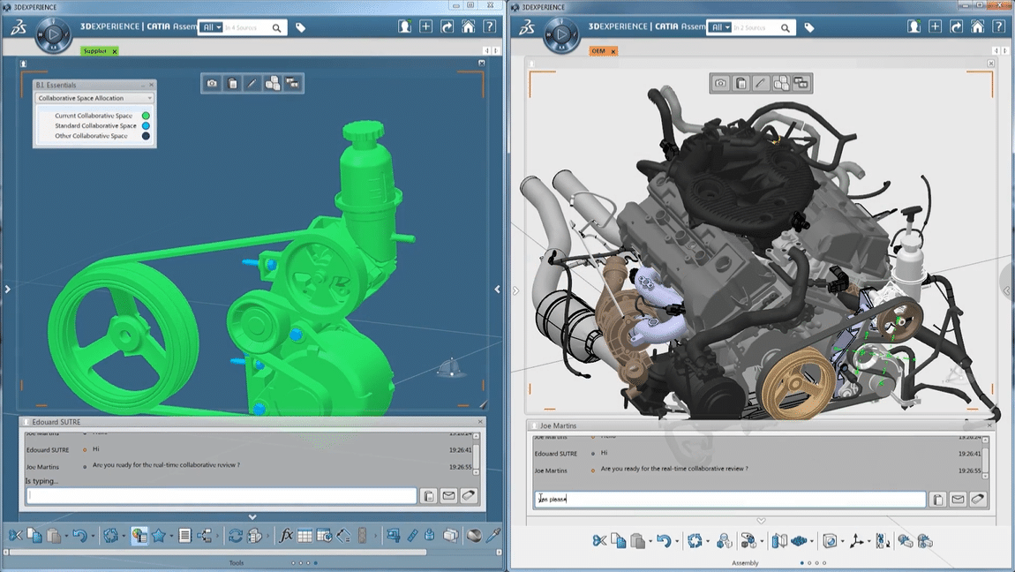Click the plus add icon in OEM header
This screenshot has width=1015, height=572.
[935, 26]
